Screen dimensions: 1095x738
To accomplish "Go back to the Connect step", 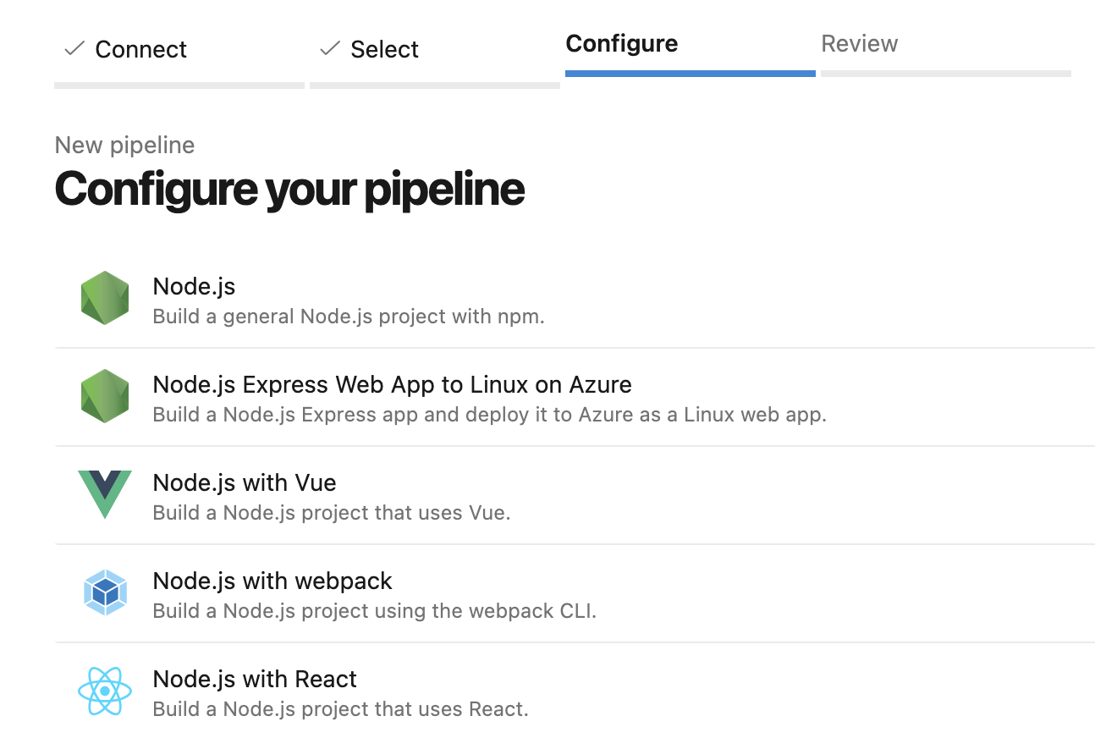I will click(x=140, y=50).
